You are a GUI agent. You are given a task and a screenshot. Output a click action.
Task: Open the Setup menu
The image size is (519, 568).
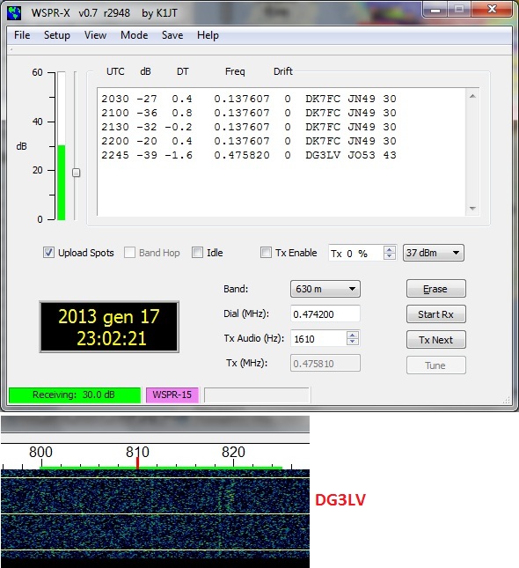pos(57,35)
